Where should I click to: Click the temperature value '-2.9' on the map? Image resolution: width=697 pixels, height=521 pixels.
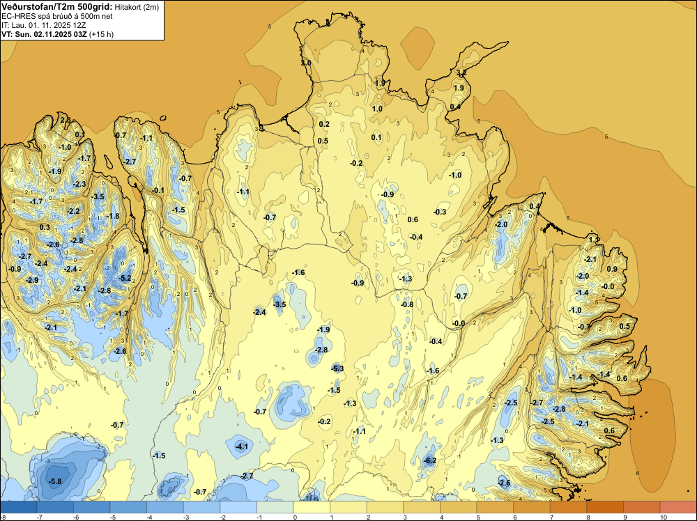click(x=32, y=280)
